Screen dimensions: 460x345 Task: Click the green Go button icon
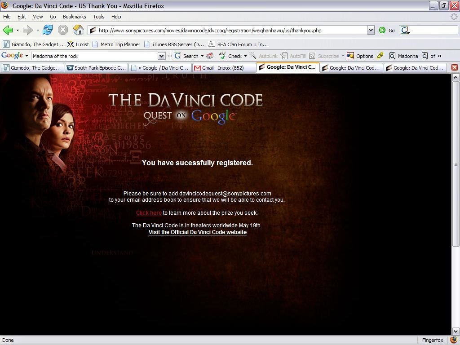click(382, 30)
